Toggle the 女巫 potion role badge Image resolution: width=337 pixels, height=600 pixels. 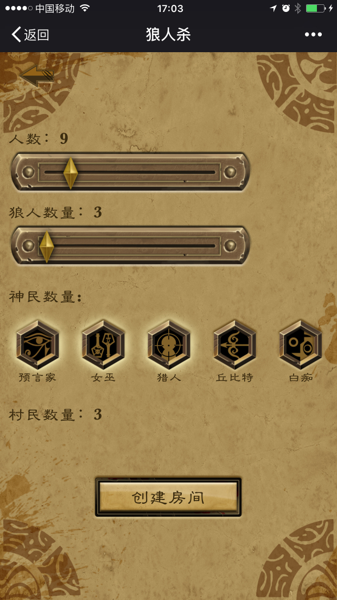pyautogui.click(x=103, y=345)
